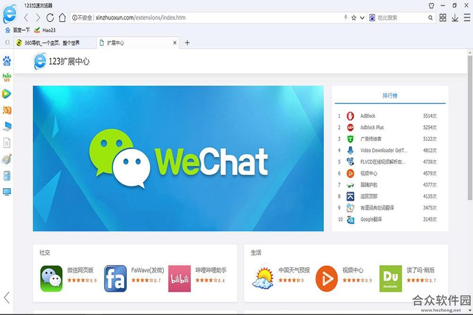This screenshot has height=315, width=473.
Task: Open the calculator icon in sidebar
Action: click(x=7, y=175)
